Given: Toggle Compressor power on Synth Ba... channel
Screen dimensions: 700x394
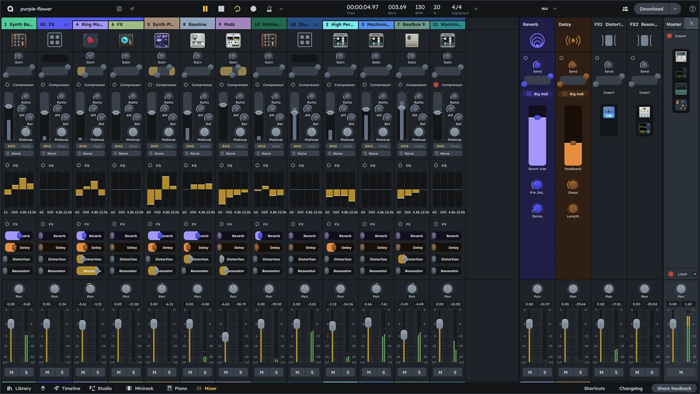Looking at the screenshot, I should point(7,84).
